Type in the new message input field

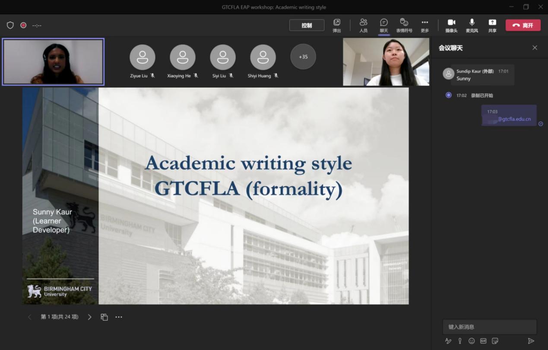point(489,327)
